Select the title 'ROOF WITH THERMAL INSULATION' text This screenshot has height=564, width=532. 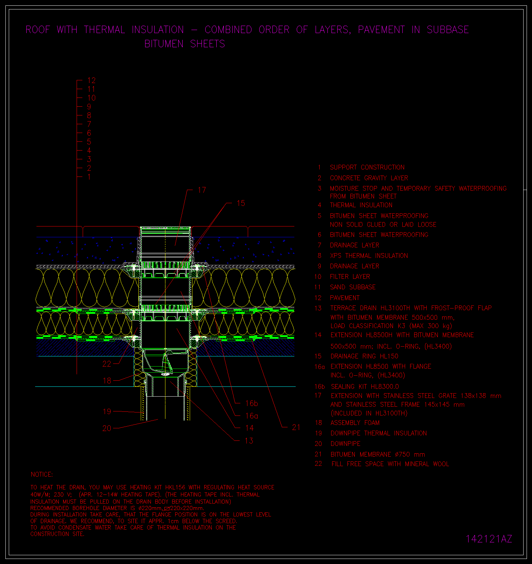[x=105, y=30]
